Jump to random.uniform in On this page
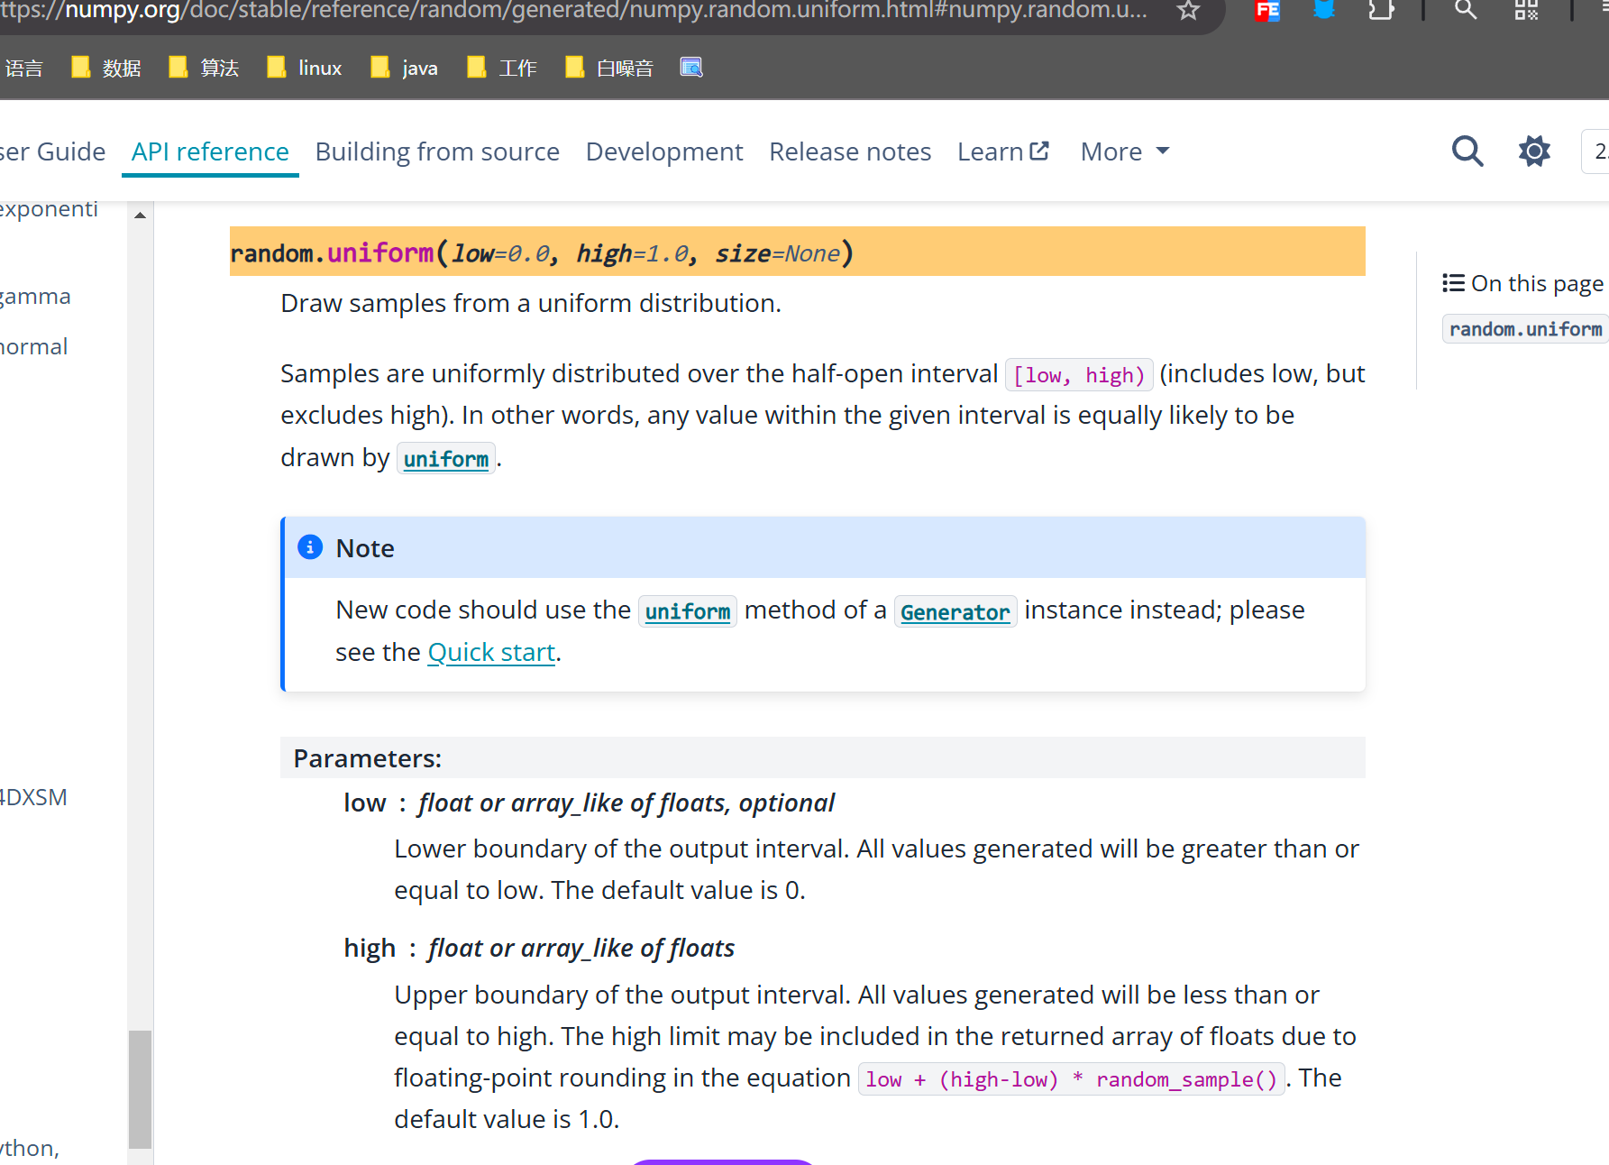This screenshot has height=1165, width=1609. (x=1525, y=329)
